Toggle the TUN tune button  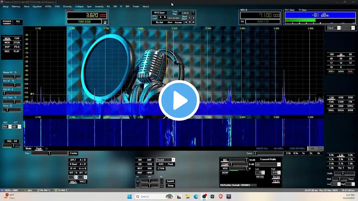17,39
